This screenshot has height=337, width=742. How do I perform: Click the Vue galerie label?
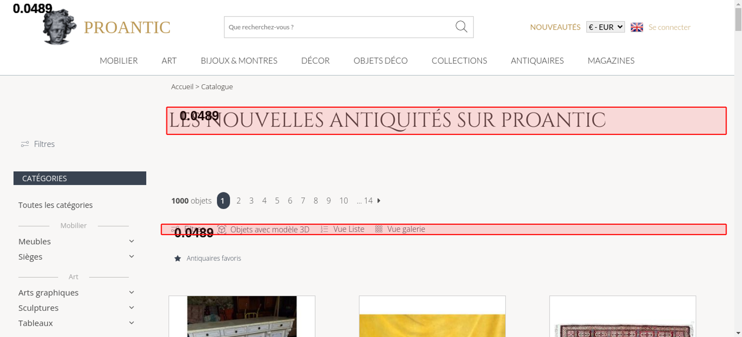(x=406, y=229)
